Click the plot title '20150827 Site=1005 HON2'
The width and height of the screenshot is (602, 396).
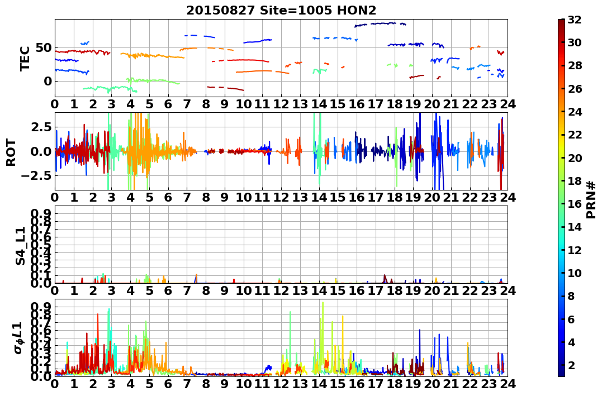(x=281, y=10)
